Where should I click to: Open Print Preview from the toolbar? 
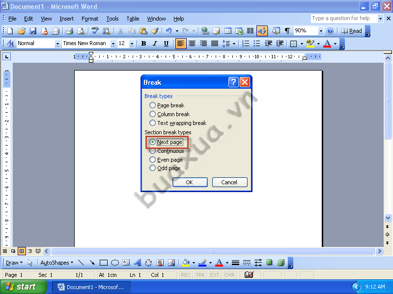tap(81, 31)
